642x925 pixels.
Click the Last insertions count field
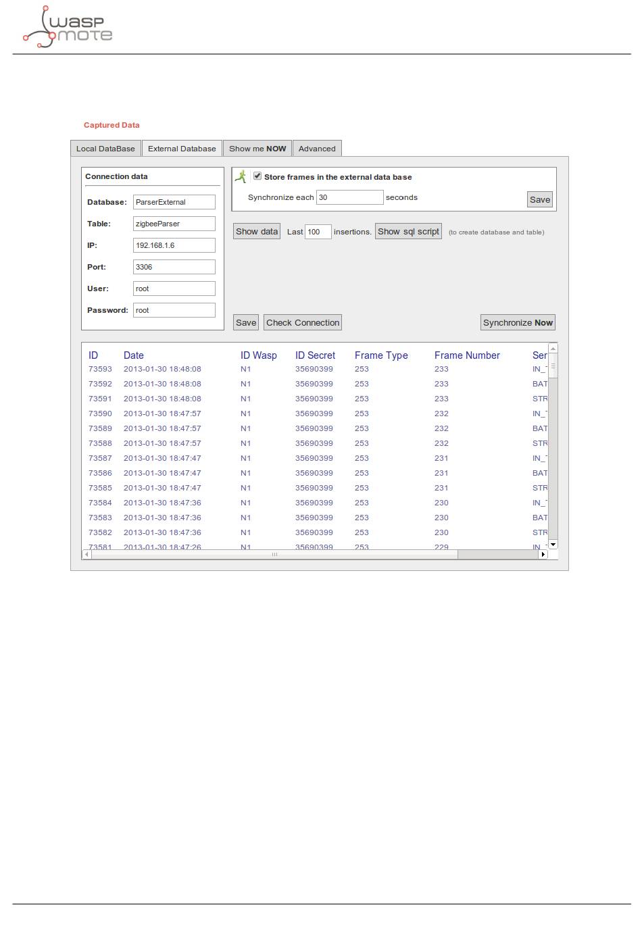[x=318, y=232]
